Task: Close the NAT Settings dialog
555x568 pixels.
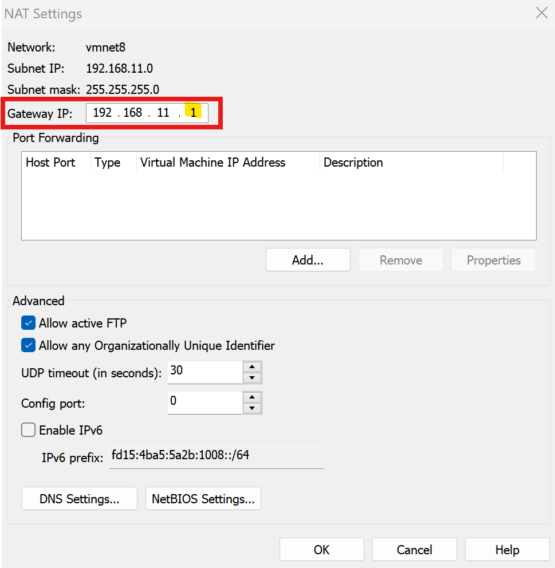Action: pyautogui.click(x=542, y=13)
